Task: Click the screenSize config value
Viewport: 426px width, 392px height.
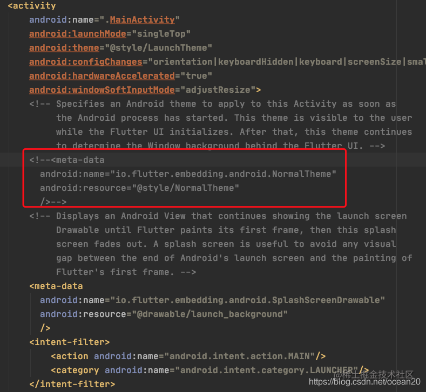Action: 375,62
